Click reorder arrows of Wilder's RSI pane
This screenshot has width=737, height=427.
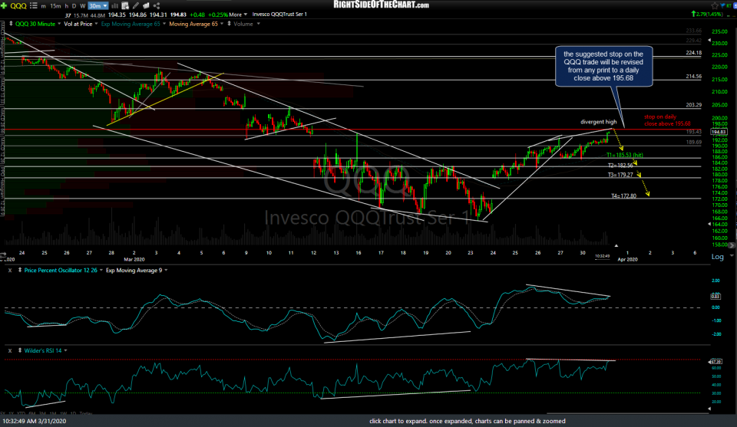[20, 350]
